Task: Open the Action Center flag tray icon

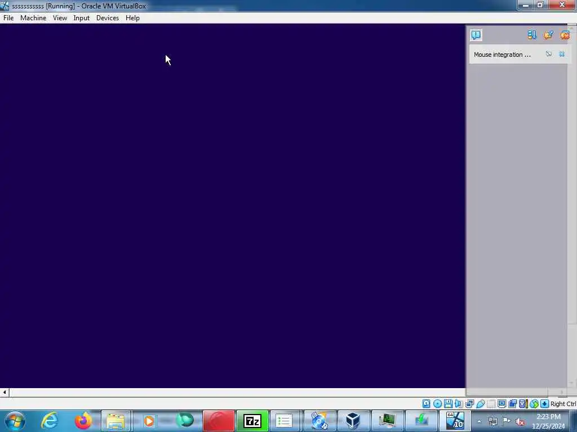Action: [x=507, y=421]
